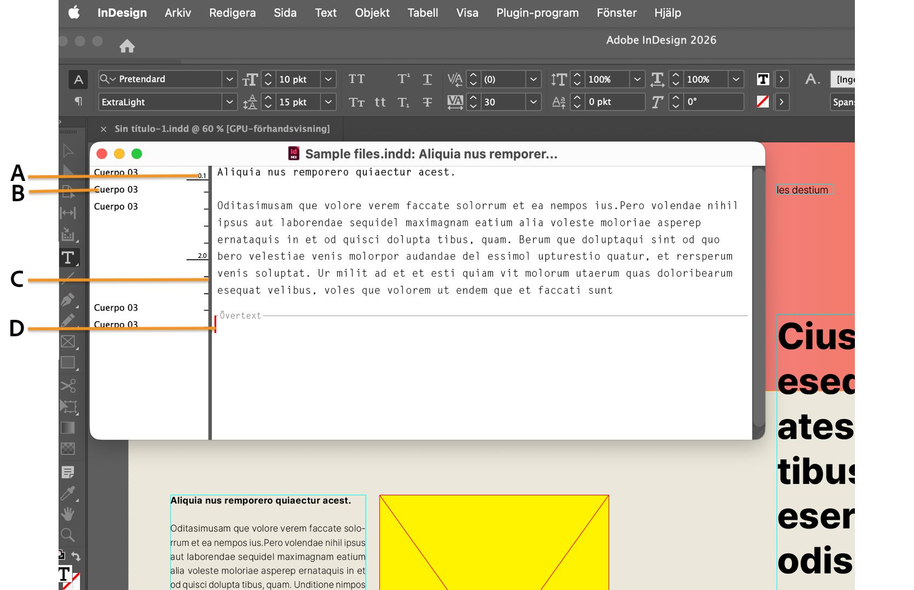Screen dimensions: 914x590
Task: Click the stroke none swatch
Action: (x=763, y=102)
